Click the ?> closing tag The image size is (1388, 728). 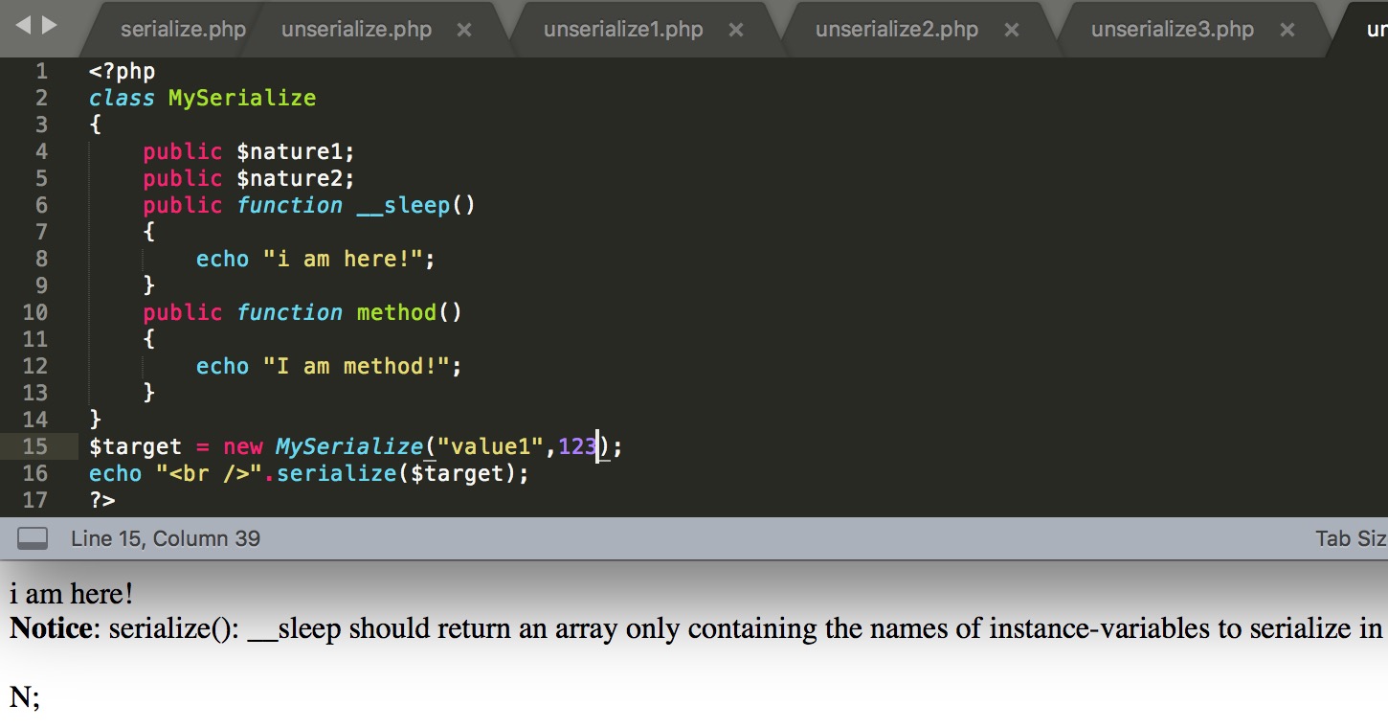point(101,500)
